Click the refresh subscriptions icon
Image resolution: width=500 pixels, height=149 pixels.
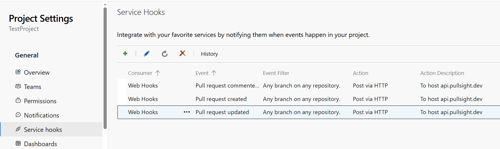165,54
